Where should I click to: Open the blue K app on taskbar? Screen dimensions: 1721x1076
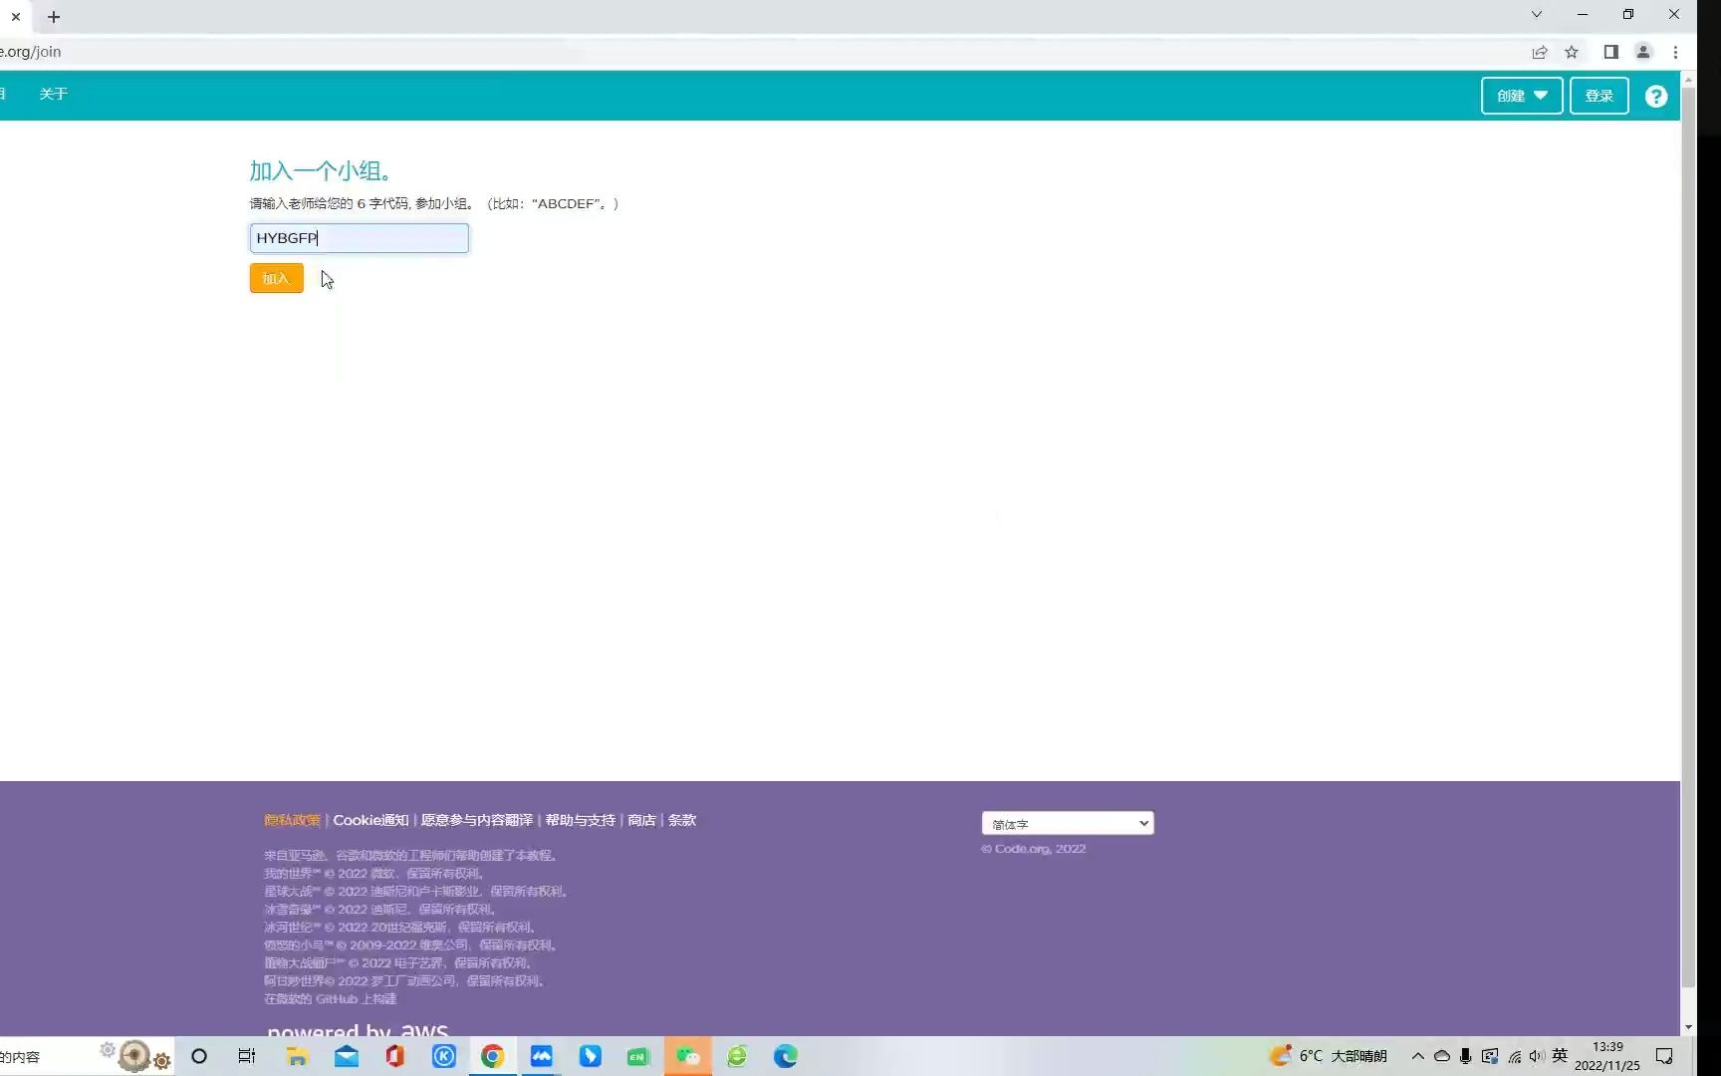[444, 1056]
